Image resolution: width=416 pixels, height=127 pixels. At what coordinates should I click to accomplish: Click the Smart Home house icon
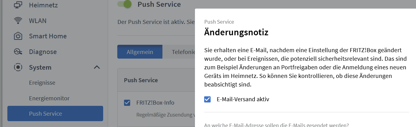[18, 36]
